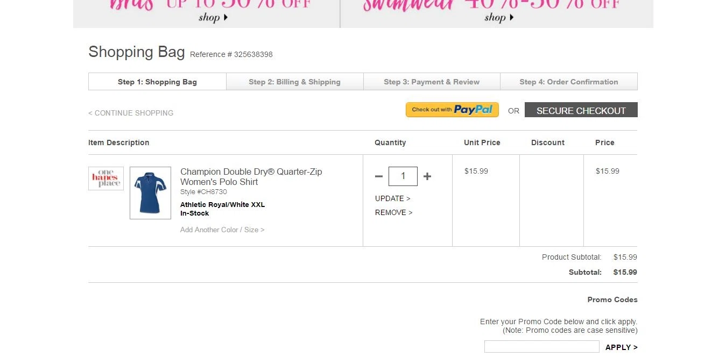Click the One Hanes Place logo
The height and width of the screenshot is (357, 726).
tap(106, 178)
